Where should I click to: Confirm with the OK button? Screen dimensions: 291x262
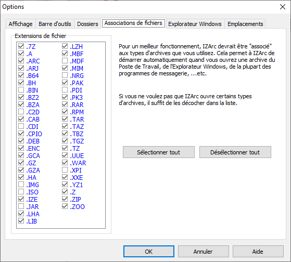pyautogui.click(x=149, y=252)
